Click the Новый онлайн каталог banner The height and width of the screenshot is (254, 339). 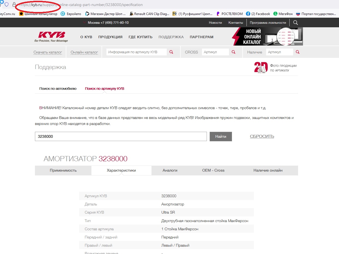point(267,36)
